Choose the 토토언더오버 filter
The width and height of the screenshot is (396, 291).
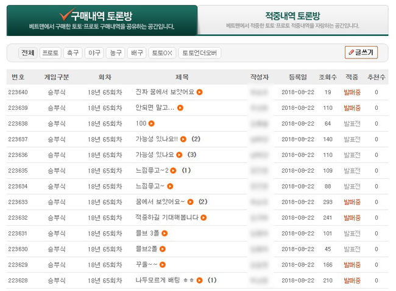[x=200, y=53]
